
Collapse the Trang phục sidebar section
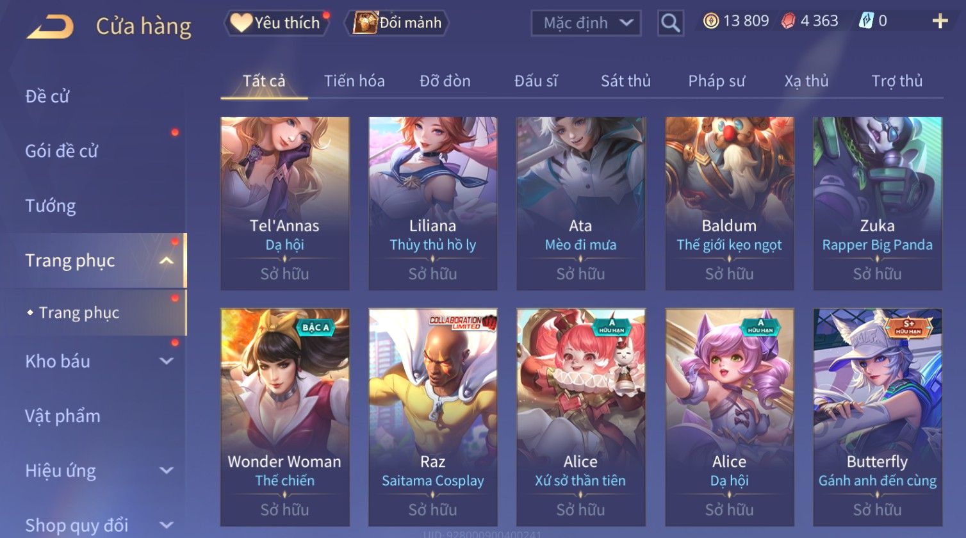click(167, 261)
